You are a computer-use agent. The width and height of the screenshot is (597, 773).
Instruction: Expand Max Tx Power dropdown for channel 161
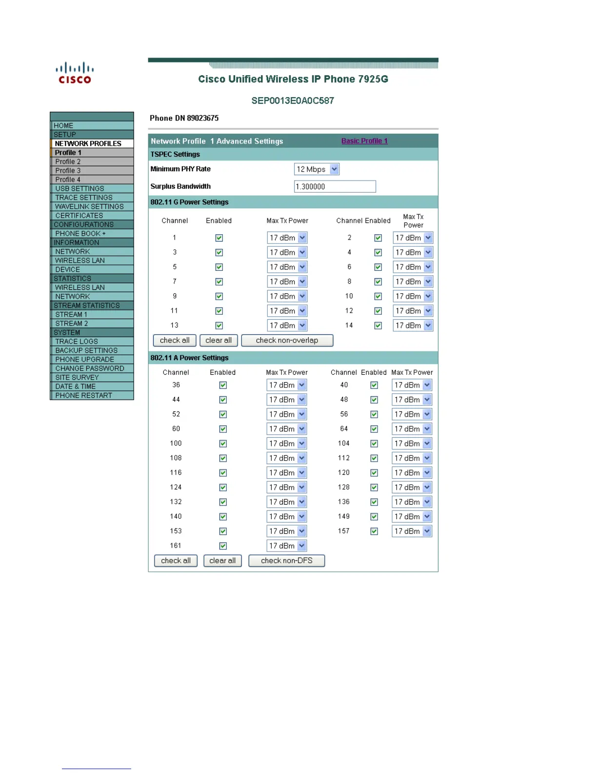(x=287, y=546)
